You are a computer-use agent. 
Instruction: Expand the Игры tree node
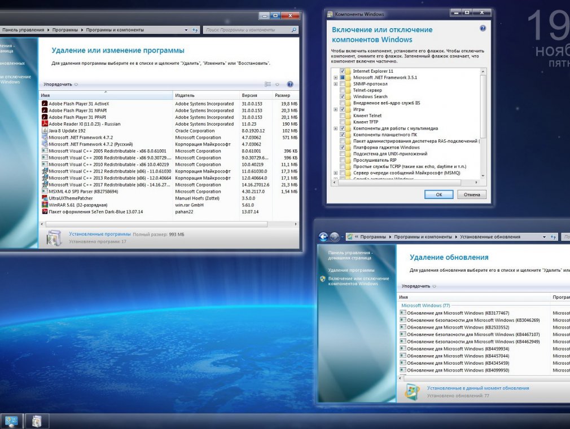(x=336, y=109)
